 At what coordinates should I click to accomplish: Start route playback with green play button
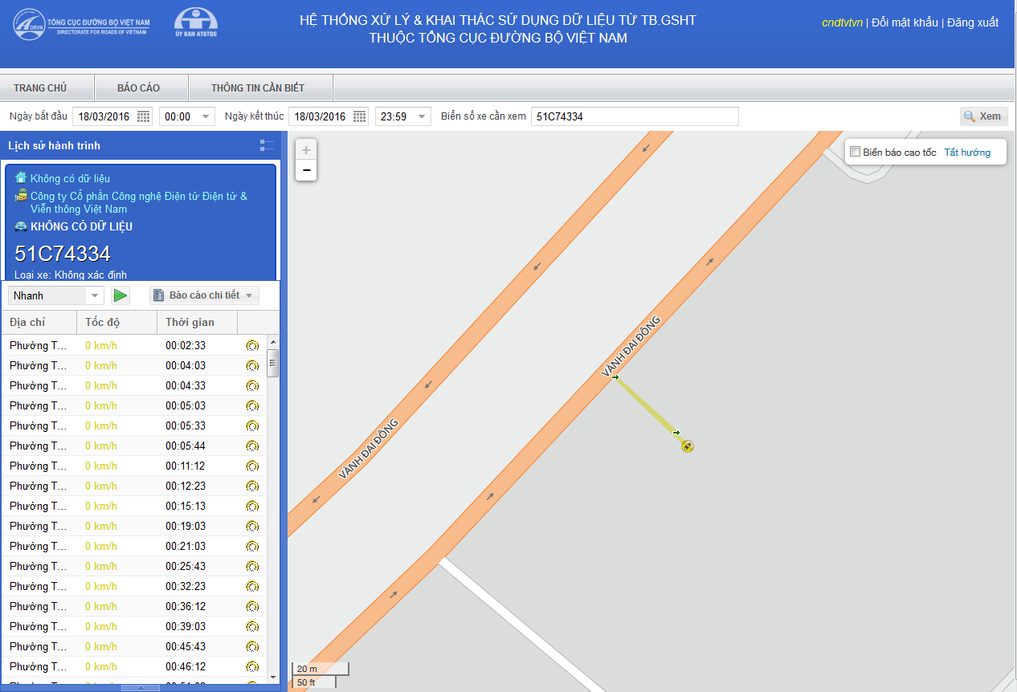pyautogui.click(x=120, y=295)
